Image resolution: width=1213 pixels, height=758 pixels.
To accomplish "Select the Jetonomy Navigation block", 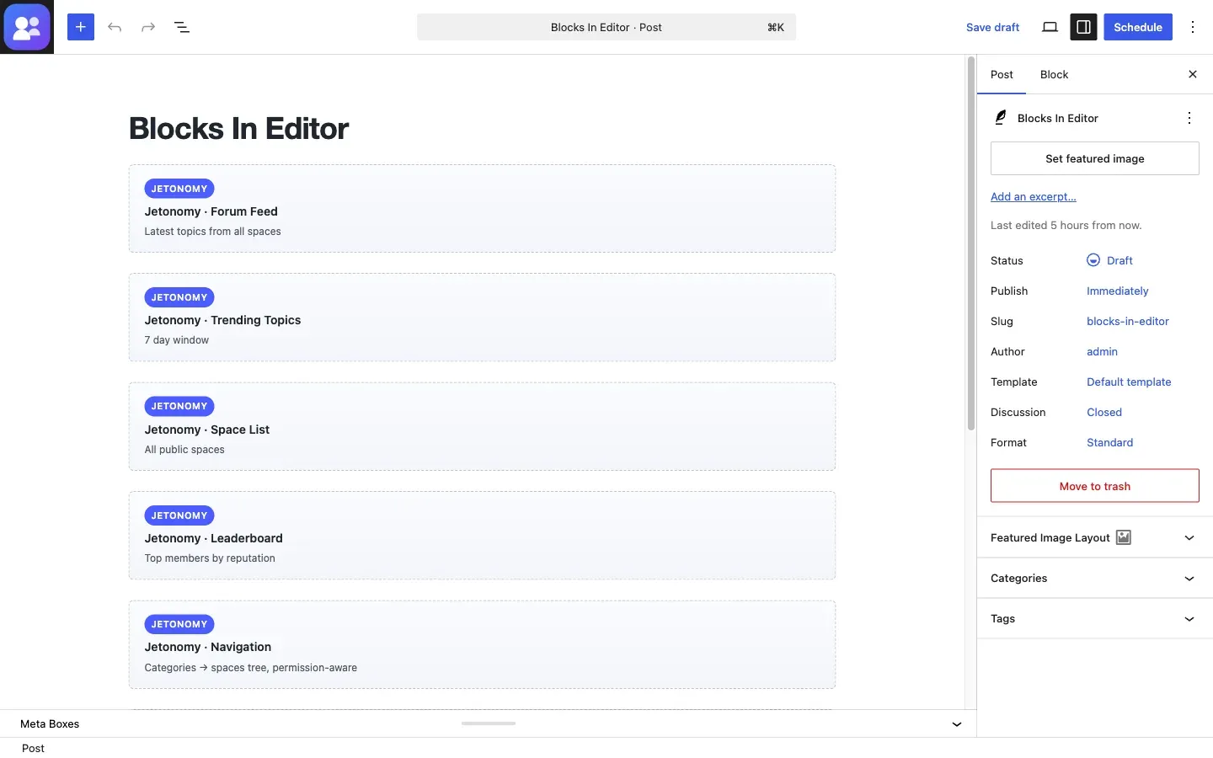I will (x=482, y=644).
